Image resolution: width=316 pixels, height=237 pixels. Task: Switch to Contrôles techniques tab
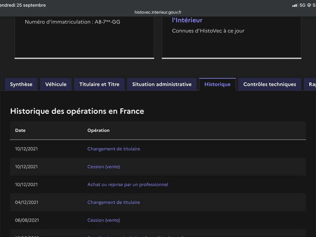[270, 85]
